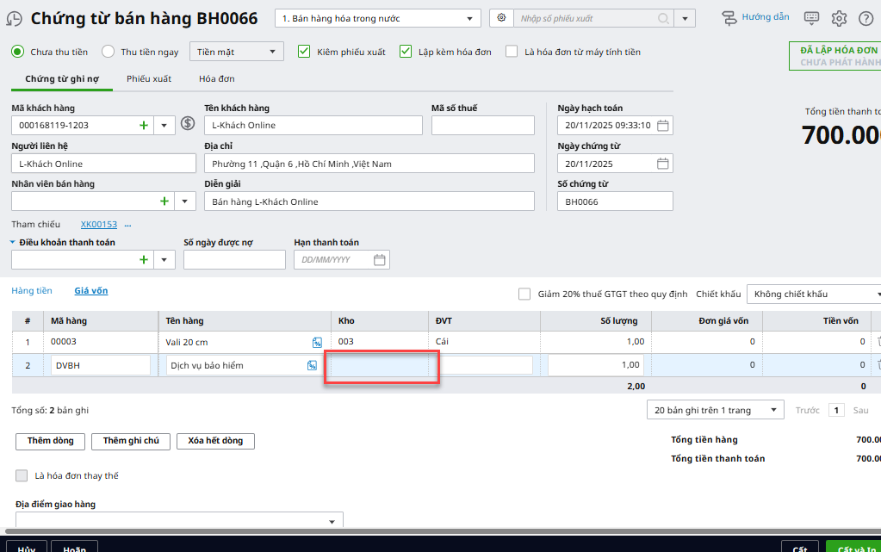Click the keyboard shortcuts icon in header
Viewport: 881px width, 552px height.
(x=811, y=18)
